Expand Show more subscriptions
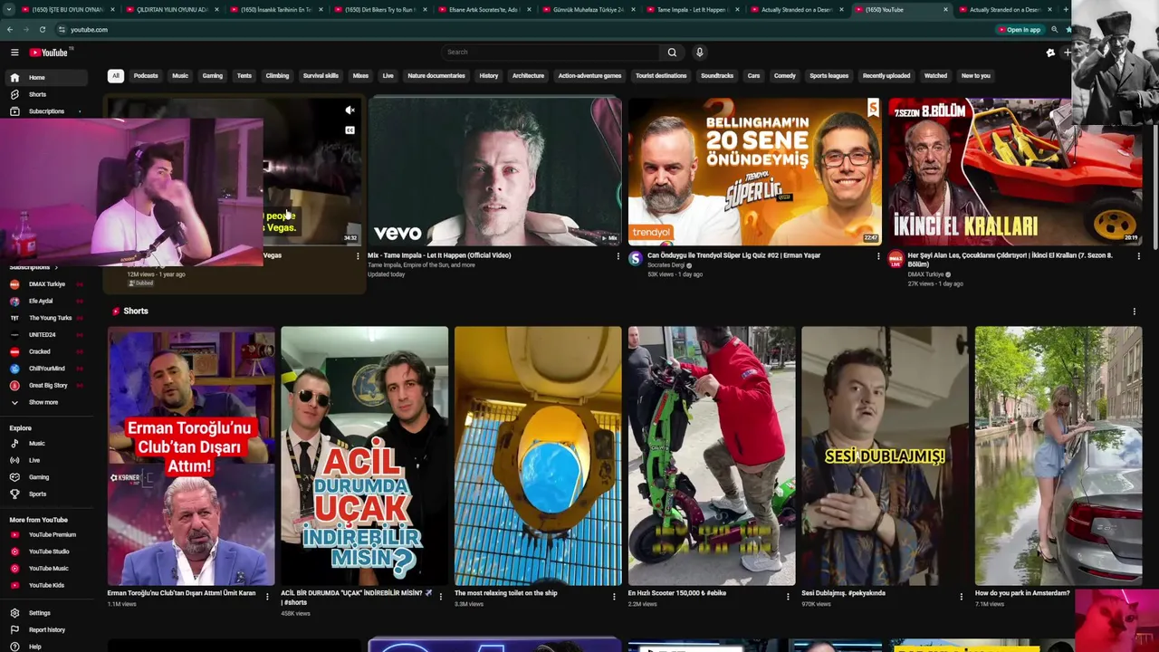Viewport: 1159px width, 652px height. click(x=43, y=402)
